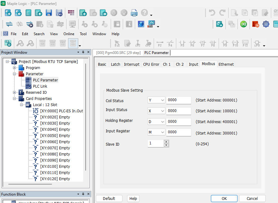The image size is (278, 203).
Task: Click the Help button at the bottom
Action: tap(133, 198)
